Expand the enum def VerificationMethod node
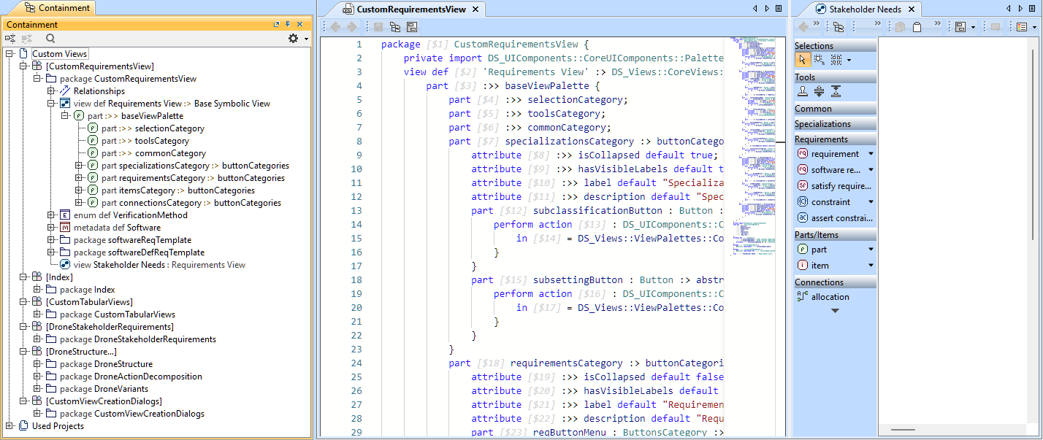The width and height of the screenshot is (1043, 440). 52,215
